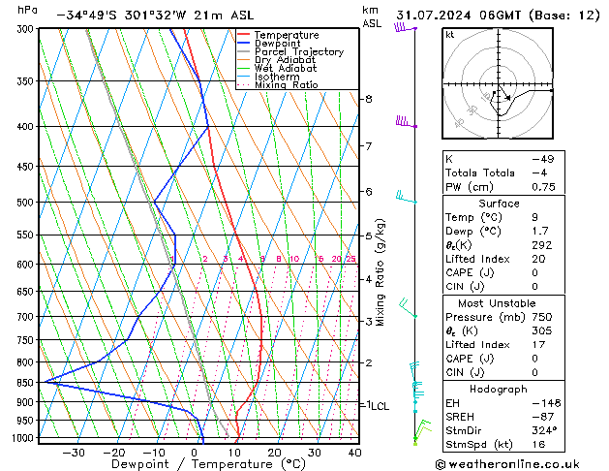Select the cyan wind barb near 500 hPa
This screenshot has width=609, height=471.
(405, 198)
